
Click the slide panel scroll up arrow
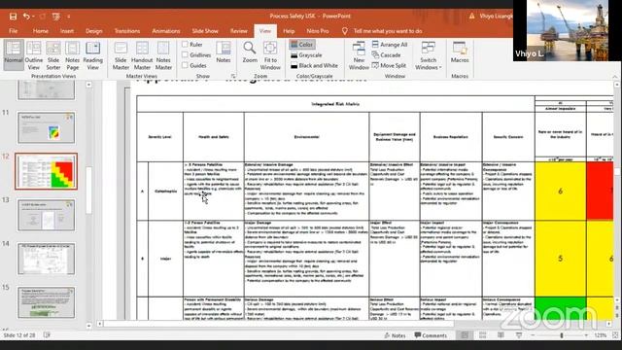pyautogui.click(x=88, y=85)
